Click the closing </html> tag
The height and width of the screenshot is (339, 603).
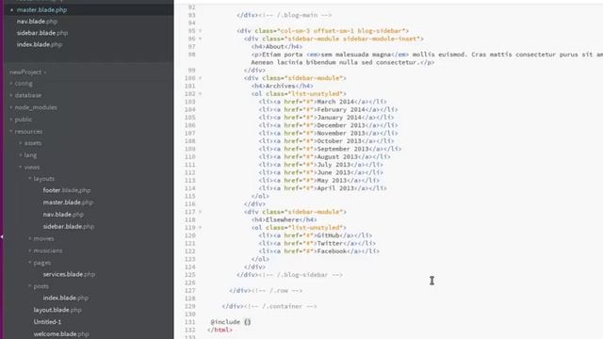pyautogui.click(x=220, y=330)
